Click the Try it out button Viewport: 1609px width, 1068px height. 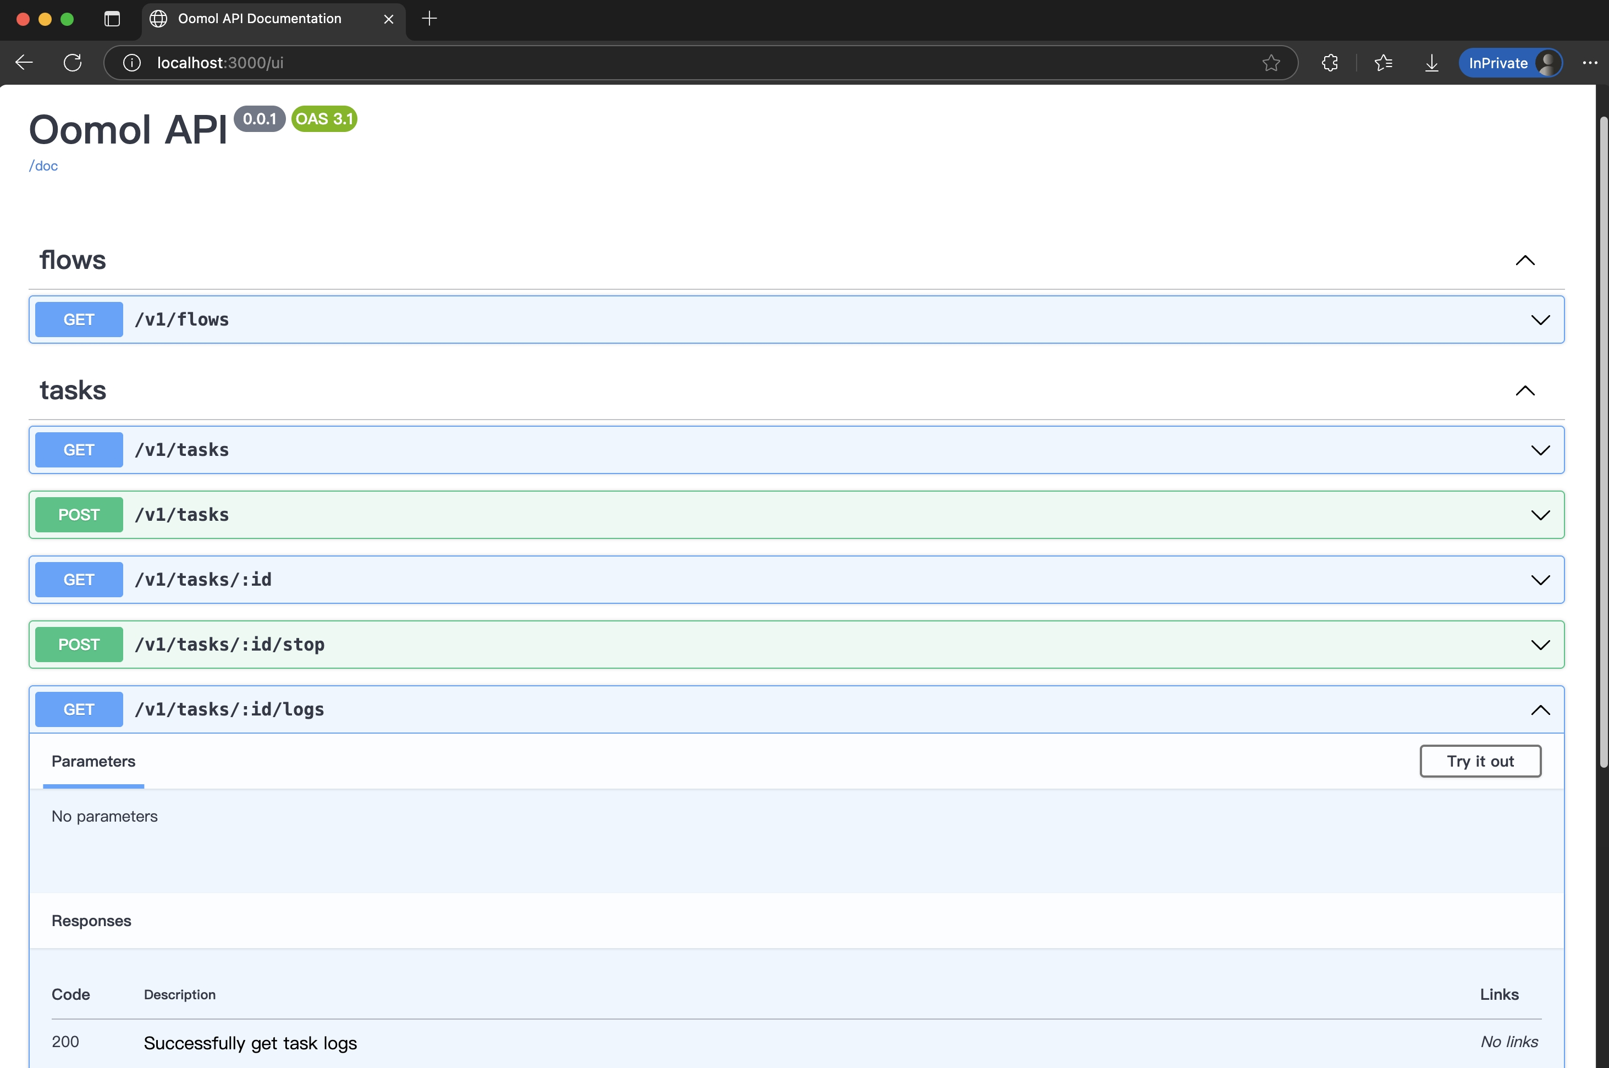click(1480, 761)
